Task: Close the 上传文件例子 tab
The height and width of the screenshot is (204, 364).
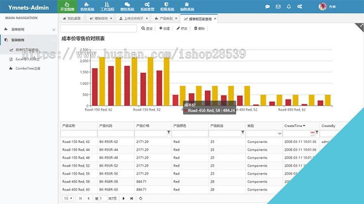Action: coord(147,18)
